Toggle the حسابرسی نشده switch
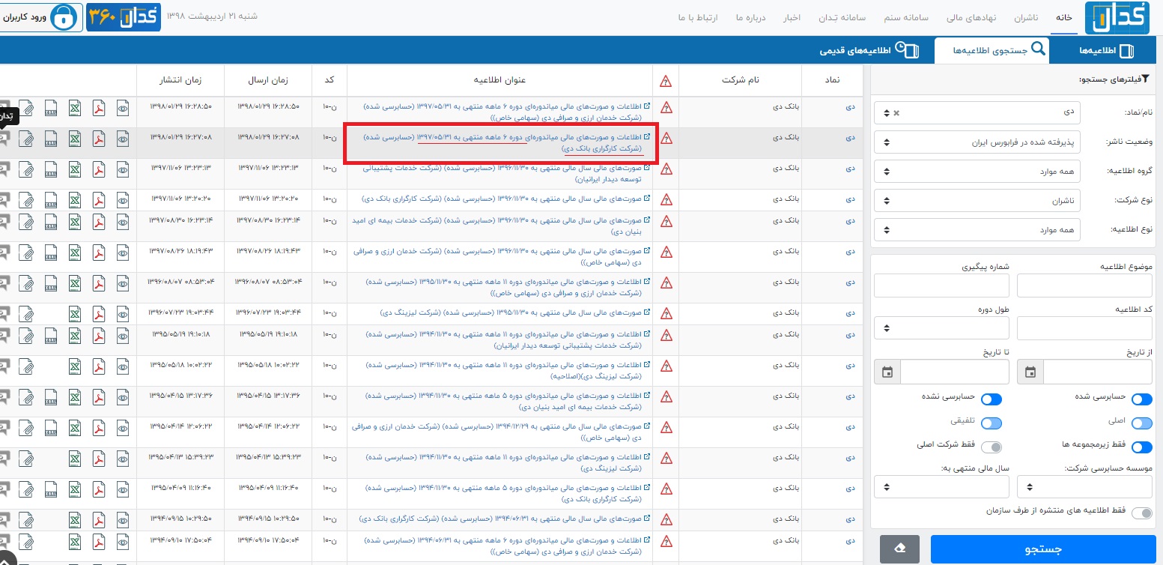The image size is (1163, 565). tap(991, 399)
